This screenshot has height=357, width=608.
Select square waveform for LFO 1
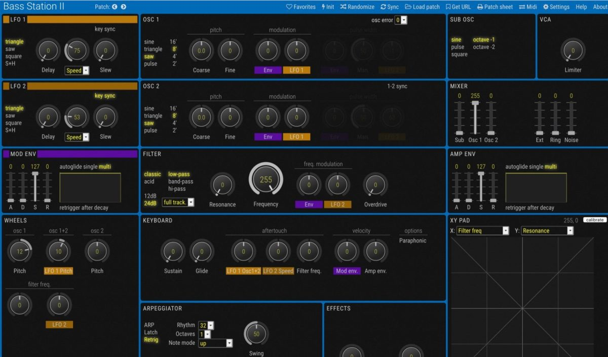[x=13, y=56]
